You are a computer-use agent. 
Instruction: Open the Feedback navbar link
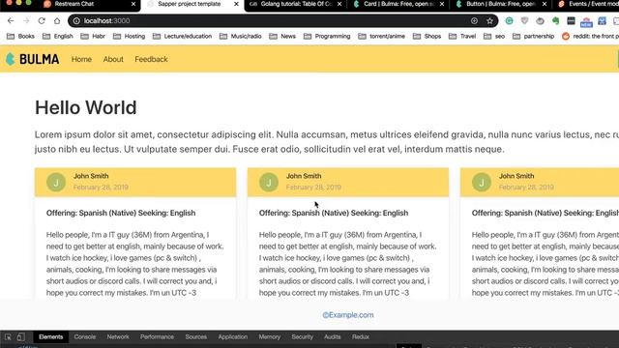(x=151, y=59)
